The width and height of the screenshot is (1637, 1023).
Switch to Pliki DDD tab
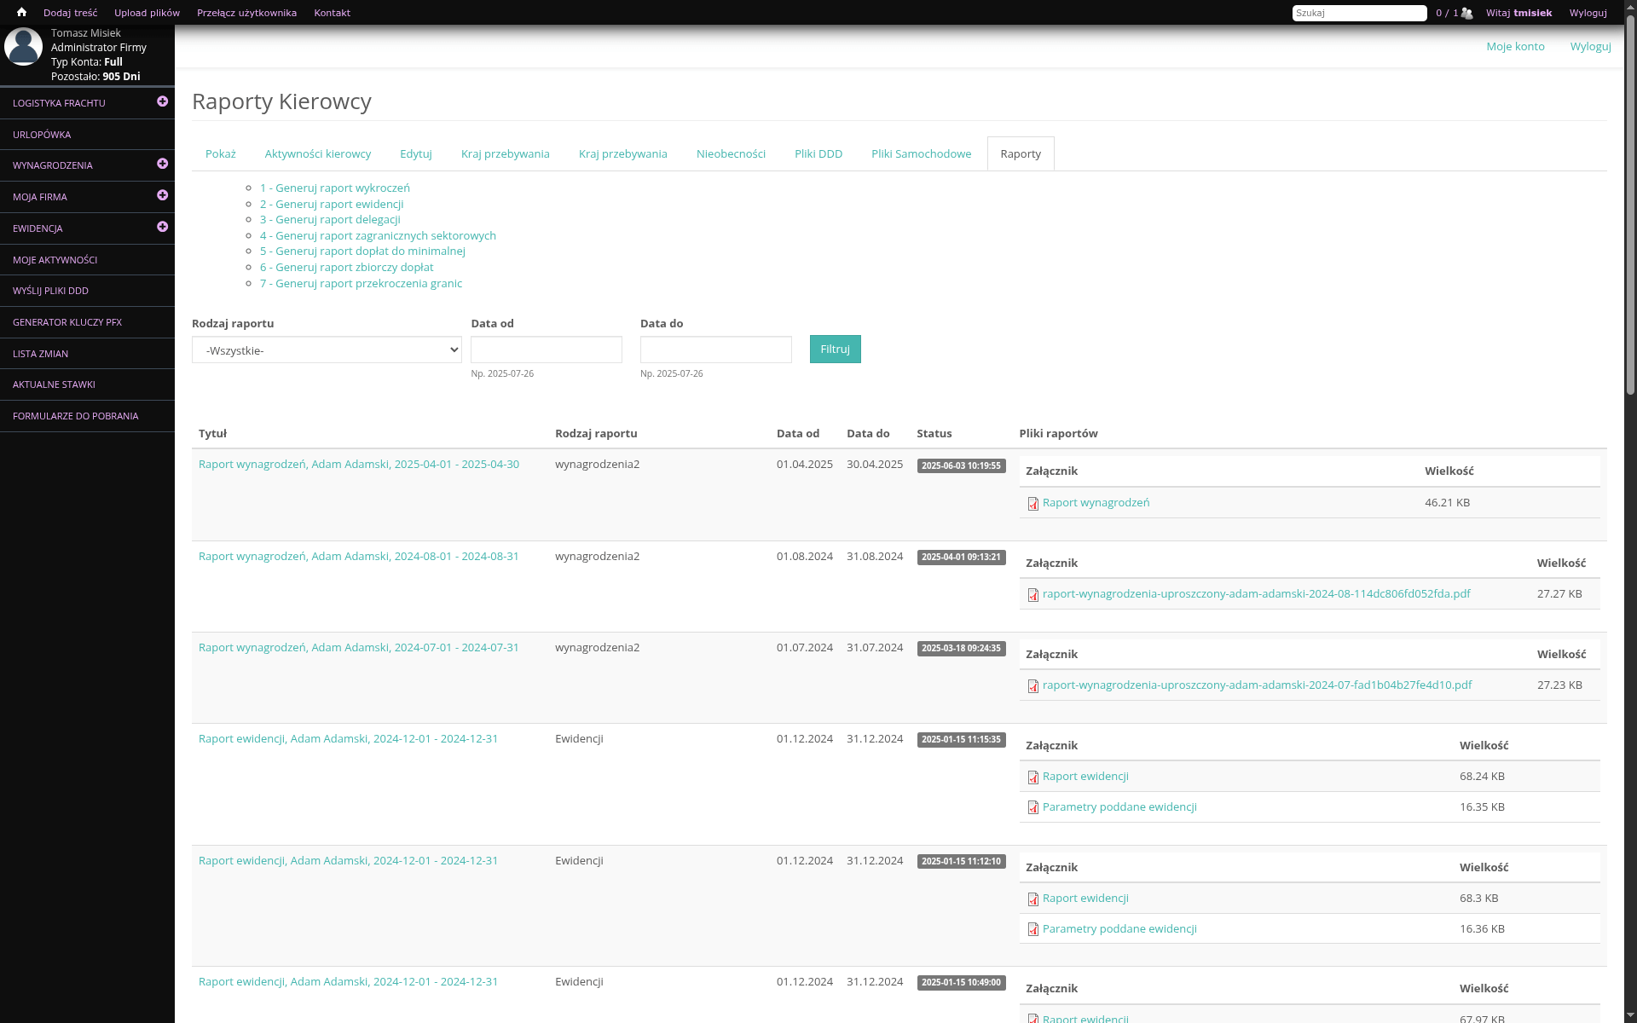coord(818,154)
